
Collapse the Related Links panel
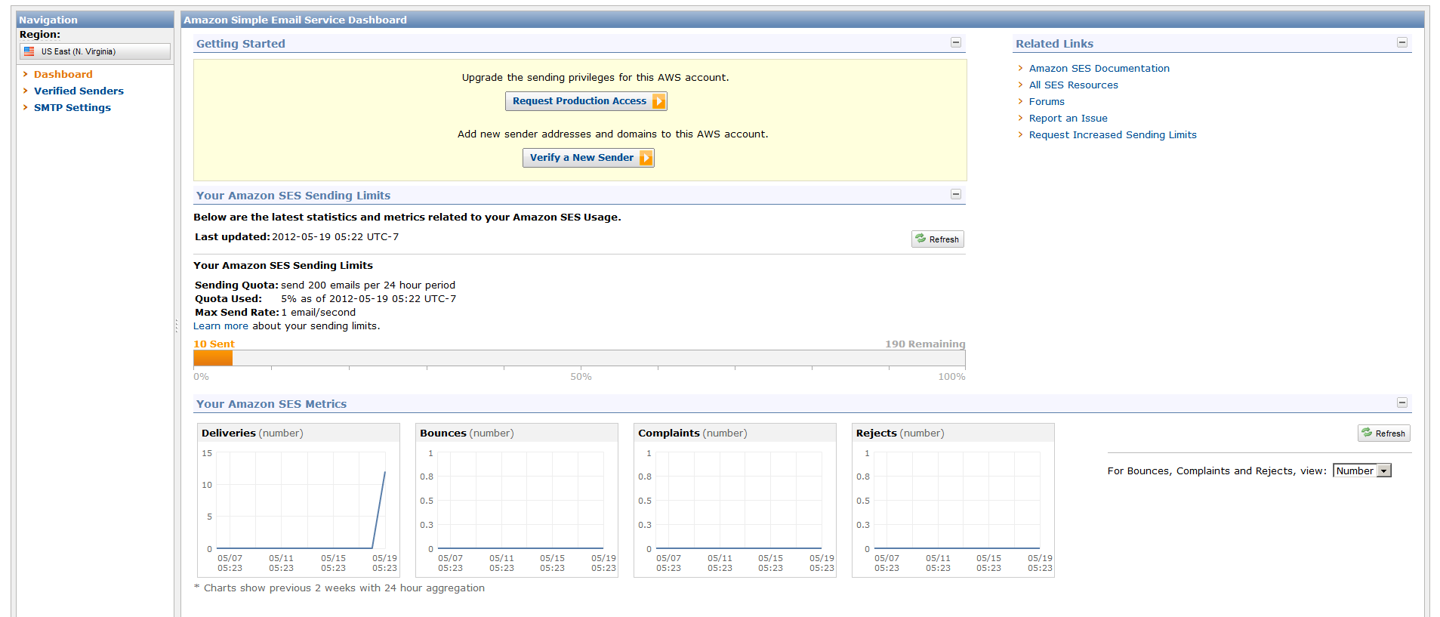[1401, 42]
